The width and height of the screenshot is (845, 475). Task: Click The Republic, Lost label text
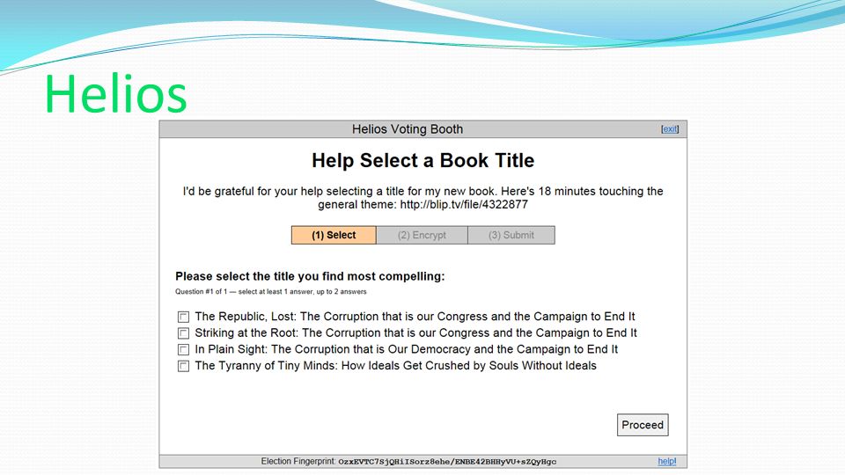[x=415, y=317]
